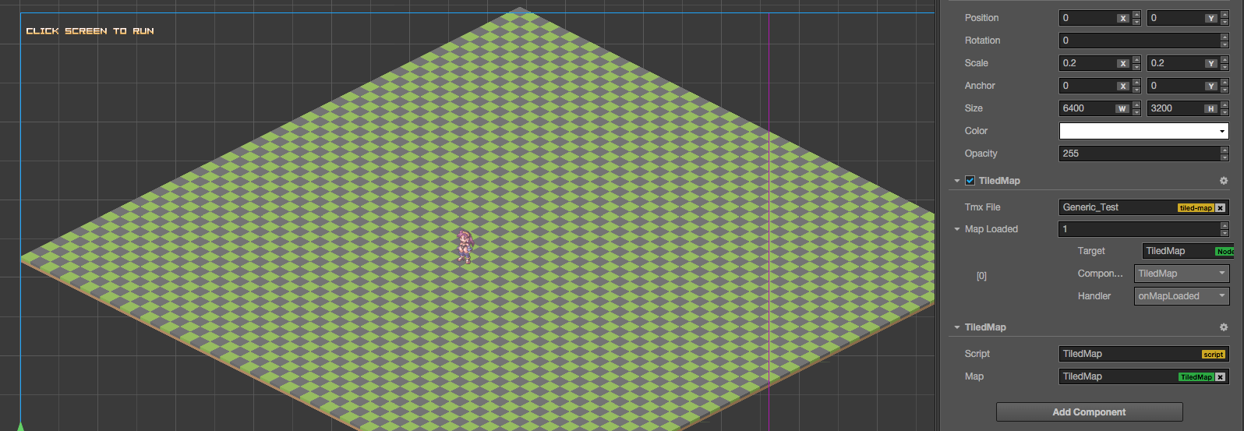Decrement Position Y with stepper down arrow
The height and width of the screenshot is (431, 1244).
pyautogui.click(x=1225, y=22)
